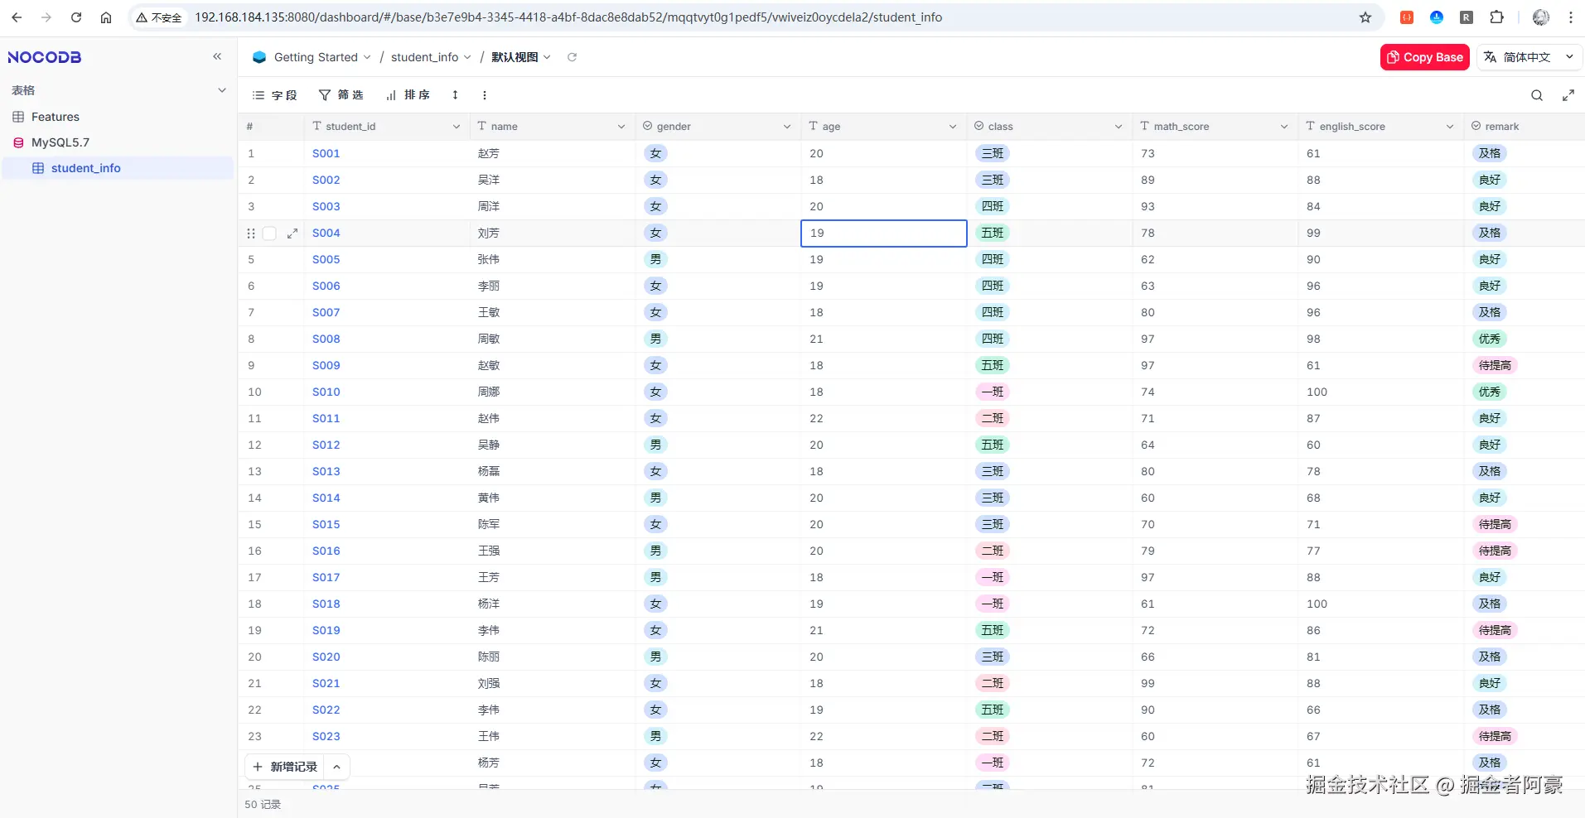Click the browser back arrow
The image size is (1585, 818).
point(17,17)
